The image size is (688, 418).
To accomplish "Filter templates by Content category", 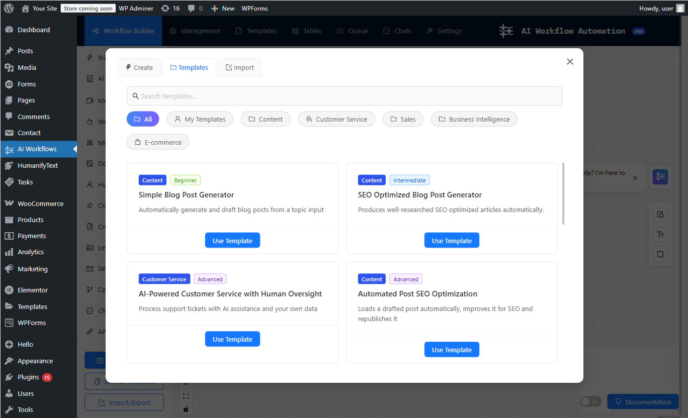I will point(266,119).
